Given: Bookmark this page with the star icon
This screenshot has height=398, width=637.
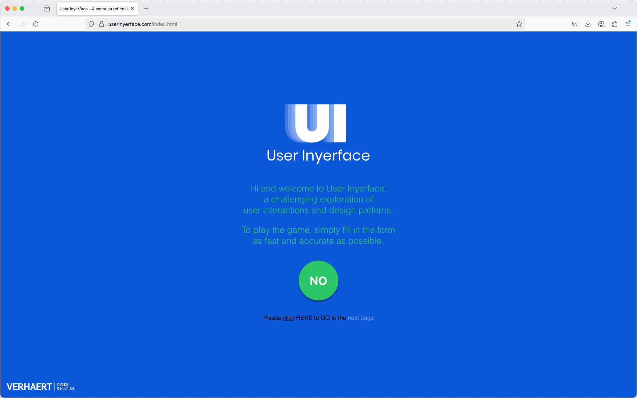Looking at the screenshot, I should click(519, 24).
